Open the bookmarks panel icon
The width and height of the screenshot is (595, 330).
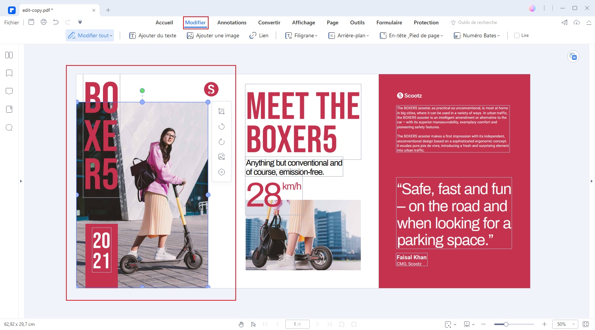point(9,73)
